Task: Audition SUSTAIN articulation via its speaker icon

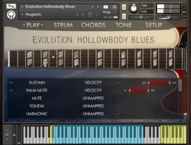Action: [11, 83]
